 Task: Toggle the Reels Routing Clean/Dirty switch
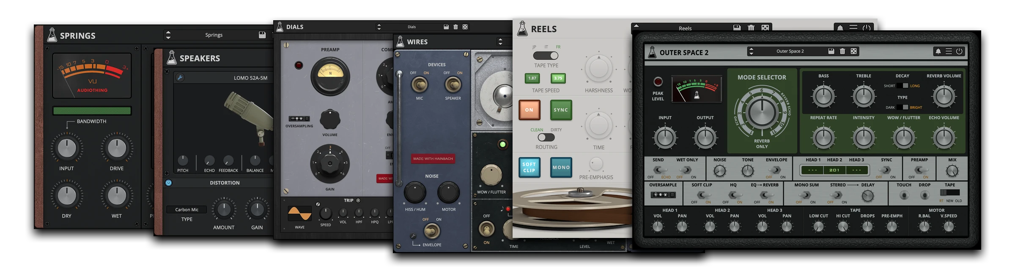pyautogui.click(x=546, y=138)
